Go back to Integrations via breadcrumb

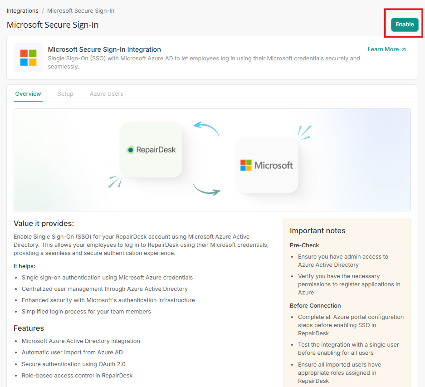click(22, 10)
